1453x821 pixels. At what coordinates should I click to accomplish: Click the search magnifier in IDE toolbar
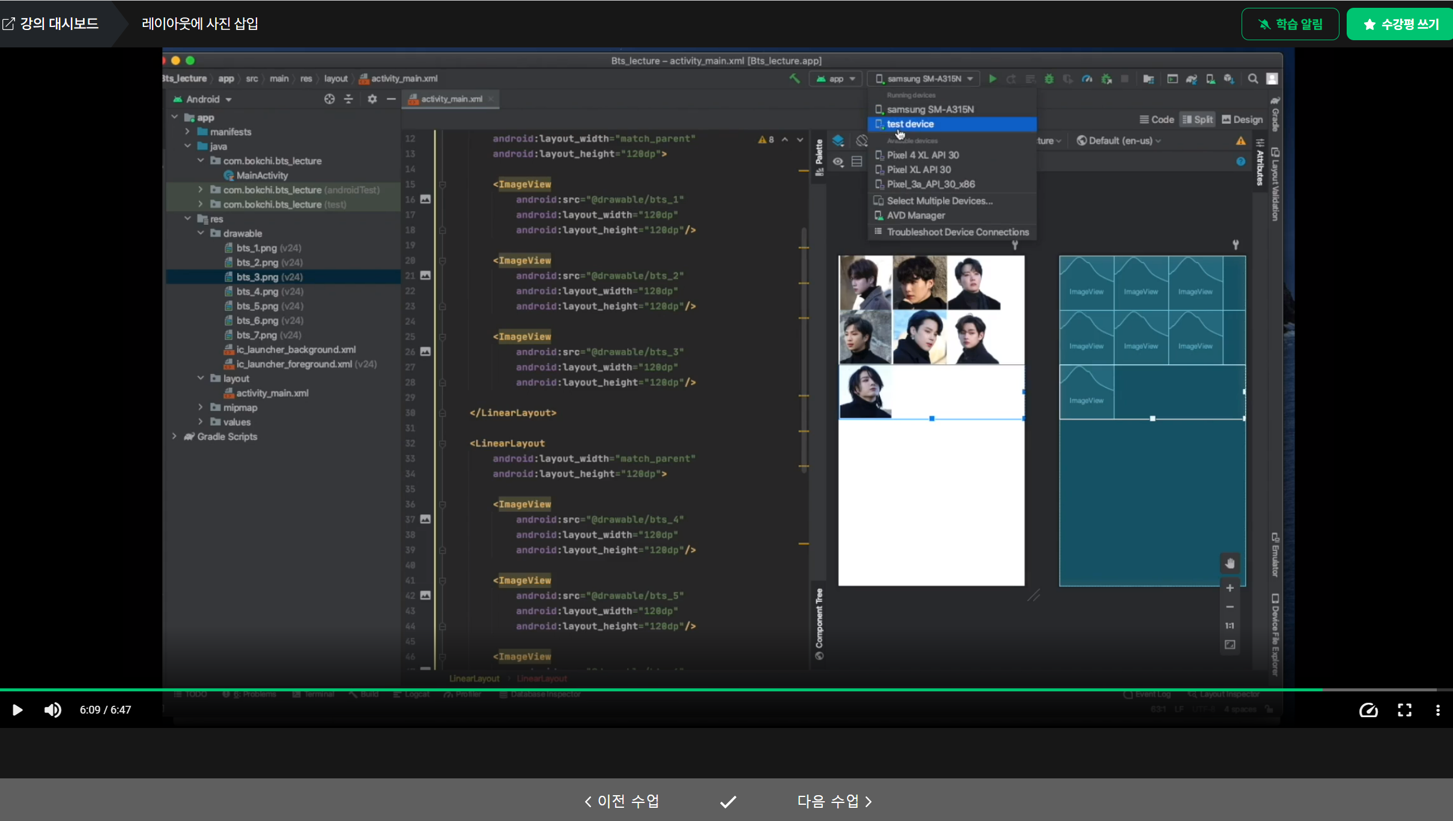pos(1253,79)
